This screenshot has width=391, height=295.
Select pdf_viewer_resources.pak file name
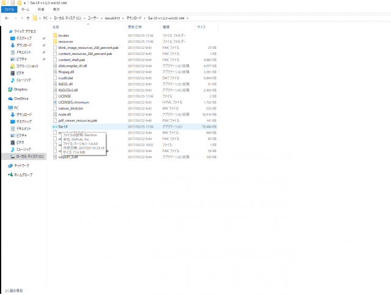(x=78, y=121)
